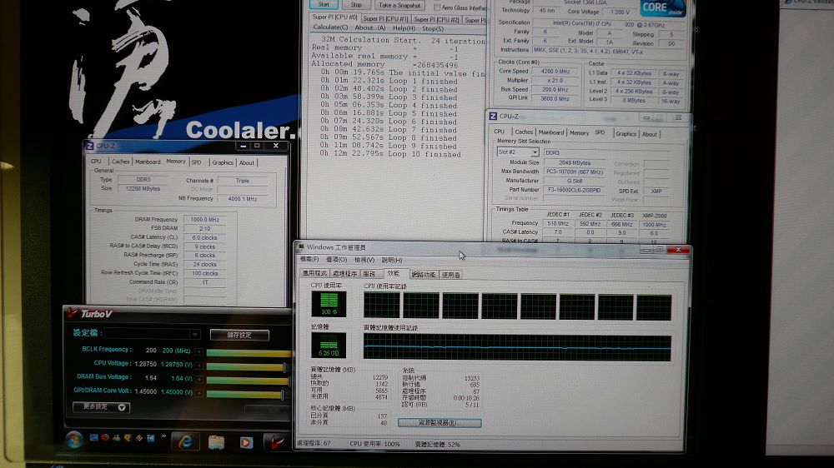Click DRAM Frequency value 1000.0 MHz
This screenshot has height=468, width=834.
click(x=205, y=219)
